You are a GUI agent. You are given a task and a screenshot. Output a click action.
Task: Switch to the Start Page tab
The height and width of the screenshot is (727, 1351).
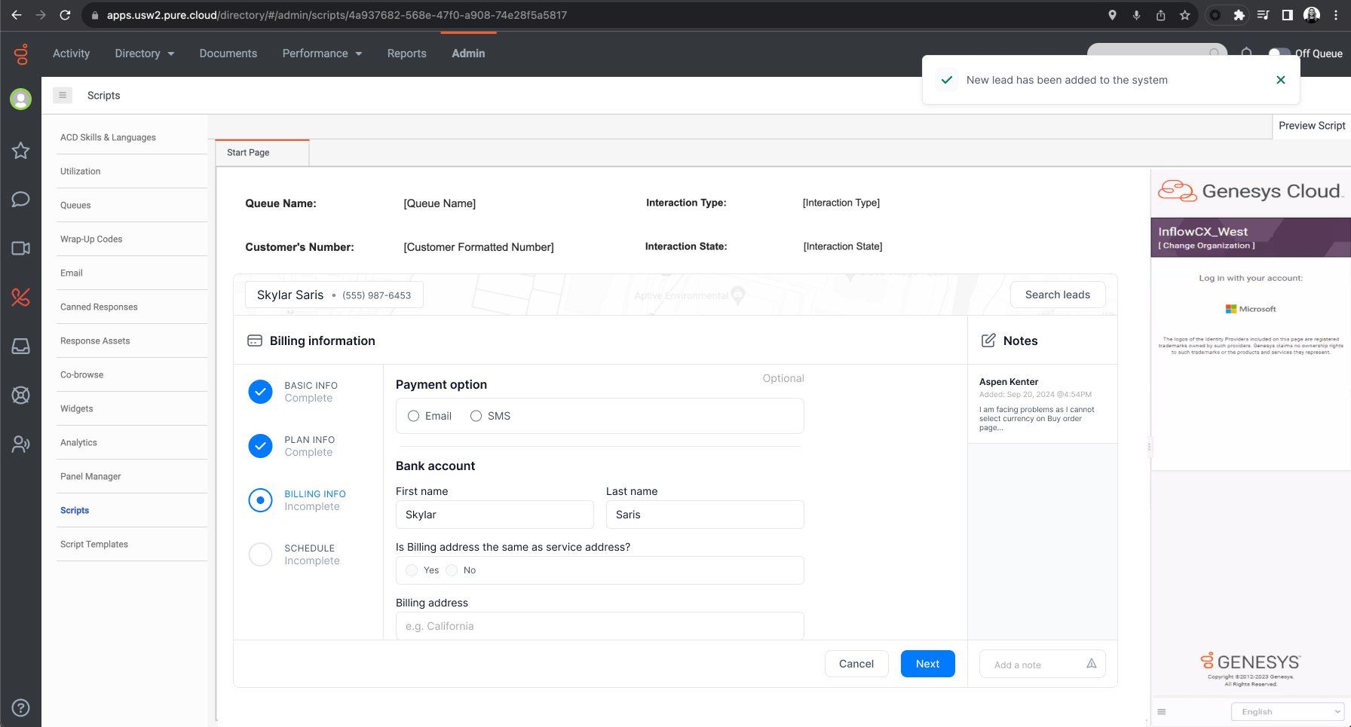click(262, 152)
